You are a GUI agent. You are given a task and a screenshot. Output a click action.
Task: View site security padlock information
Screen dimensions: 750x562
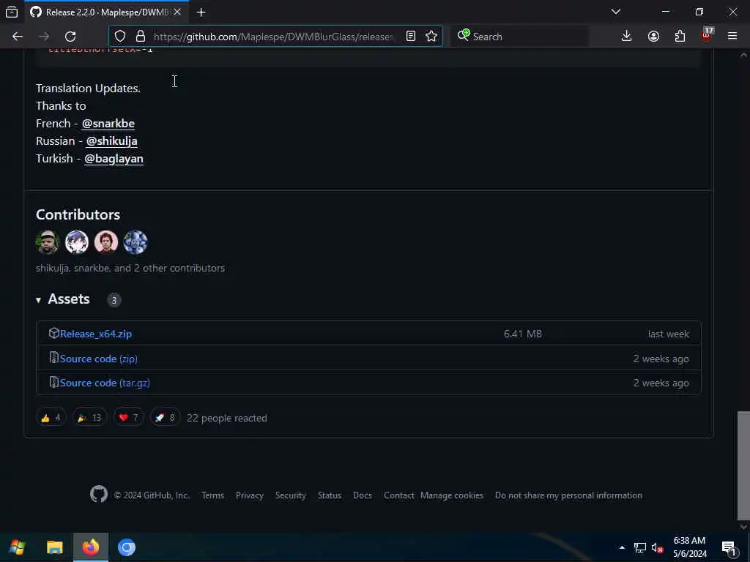[140, 37]
